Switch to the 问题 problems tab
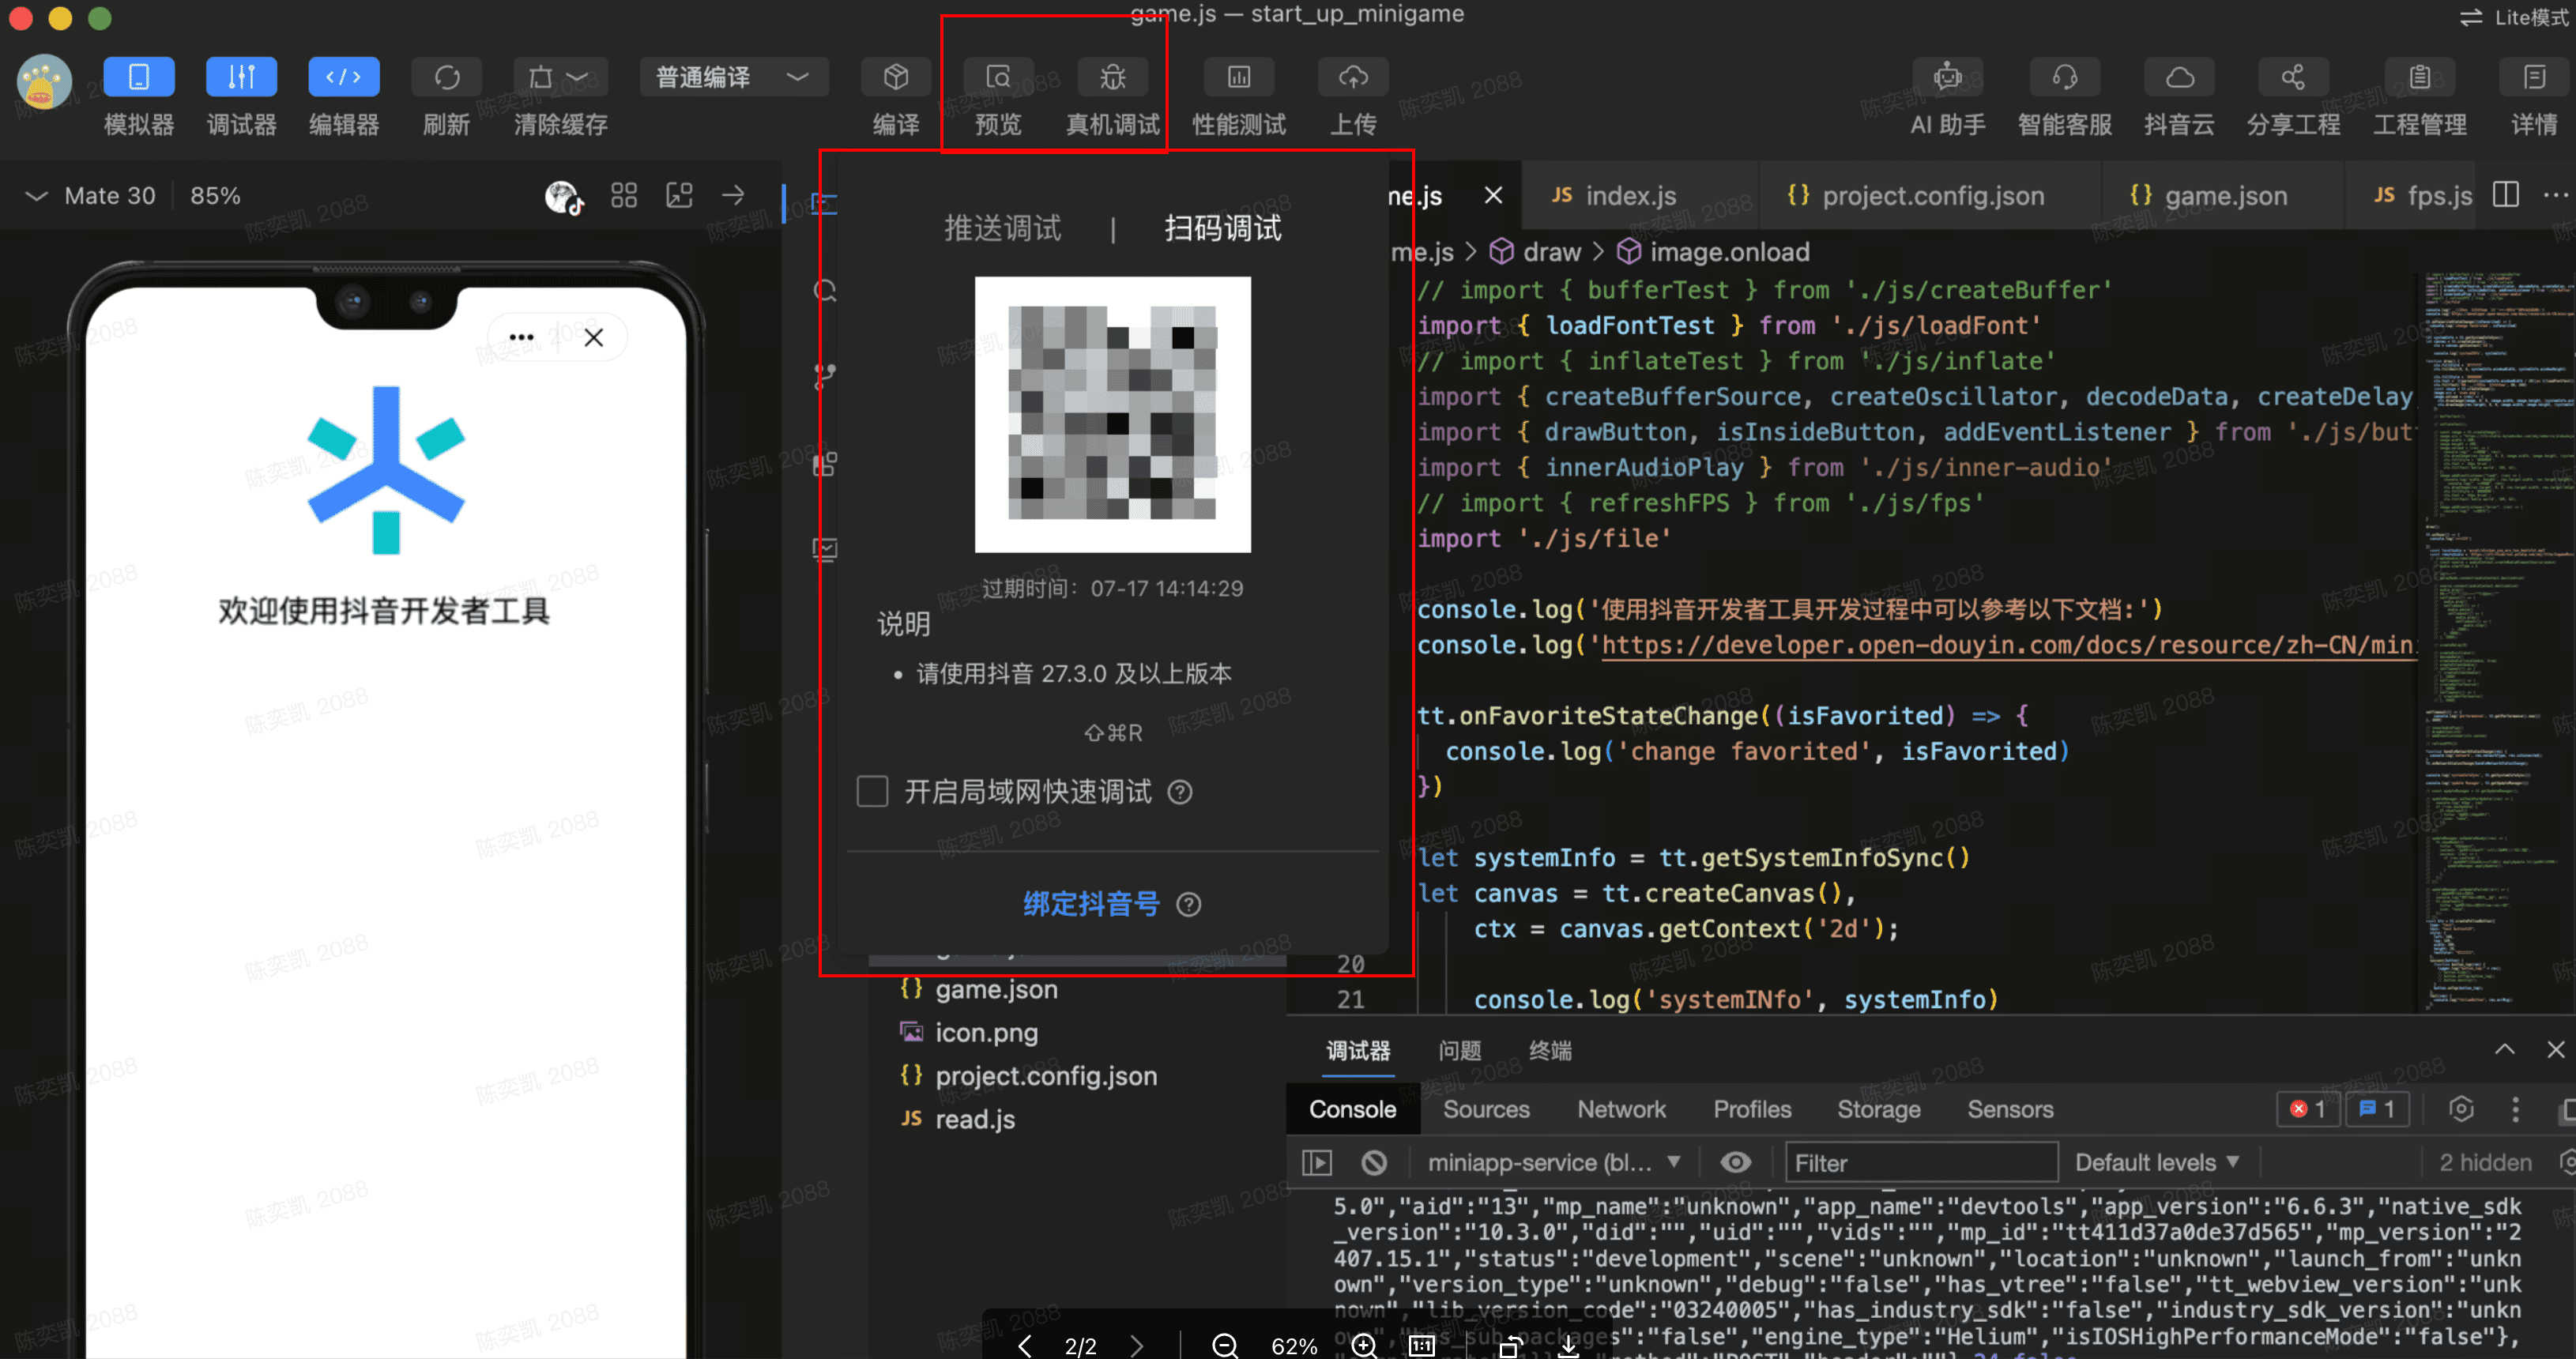 pos(1459,1050)
